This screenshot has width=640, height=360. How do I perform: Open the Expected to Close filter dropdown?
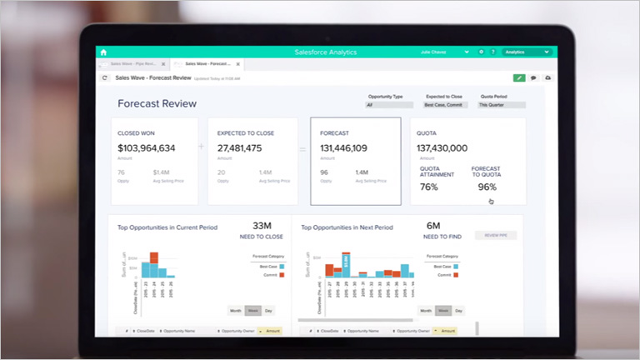(445, 105)
